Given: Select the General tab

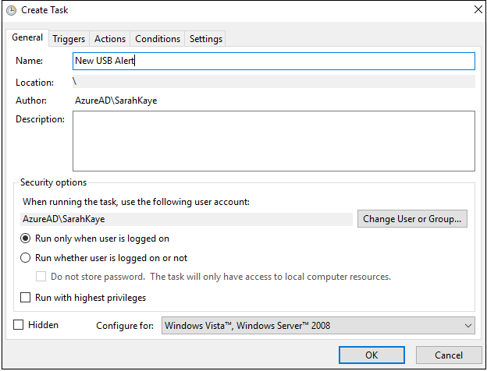Looking at the screenshot, I should 27,37.
